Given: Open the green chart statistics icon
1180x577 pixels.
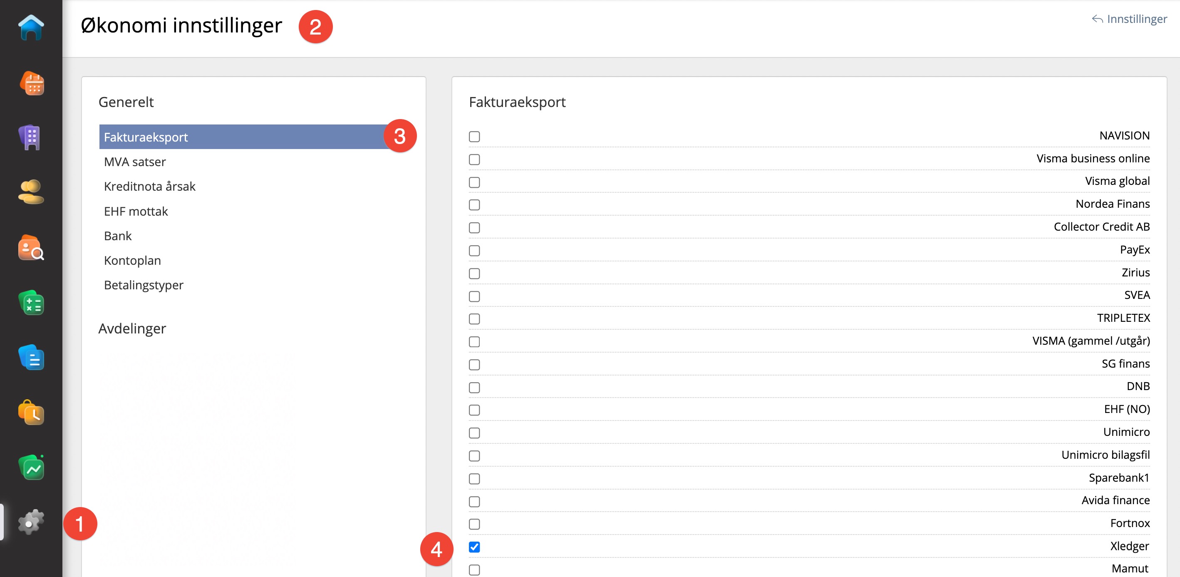Looking at the screenshot, I should 31,468.
